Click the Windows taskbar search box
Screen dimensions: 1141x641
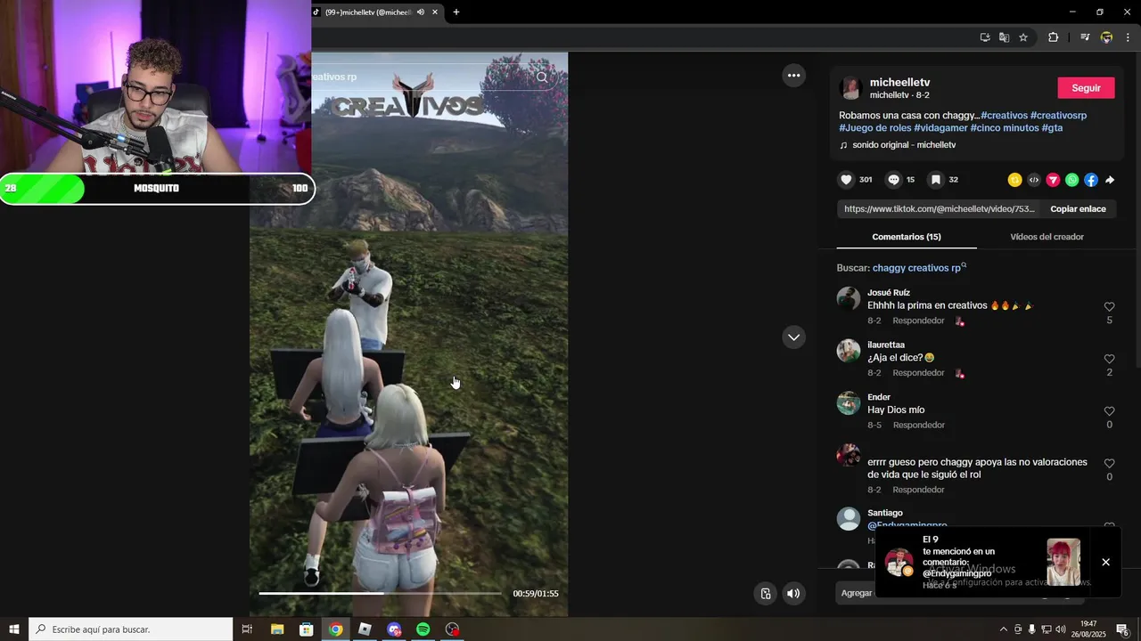point(131,629)
